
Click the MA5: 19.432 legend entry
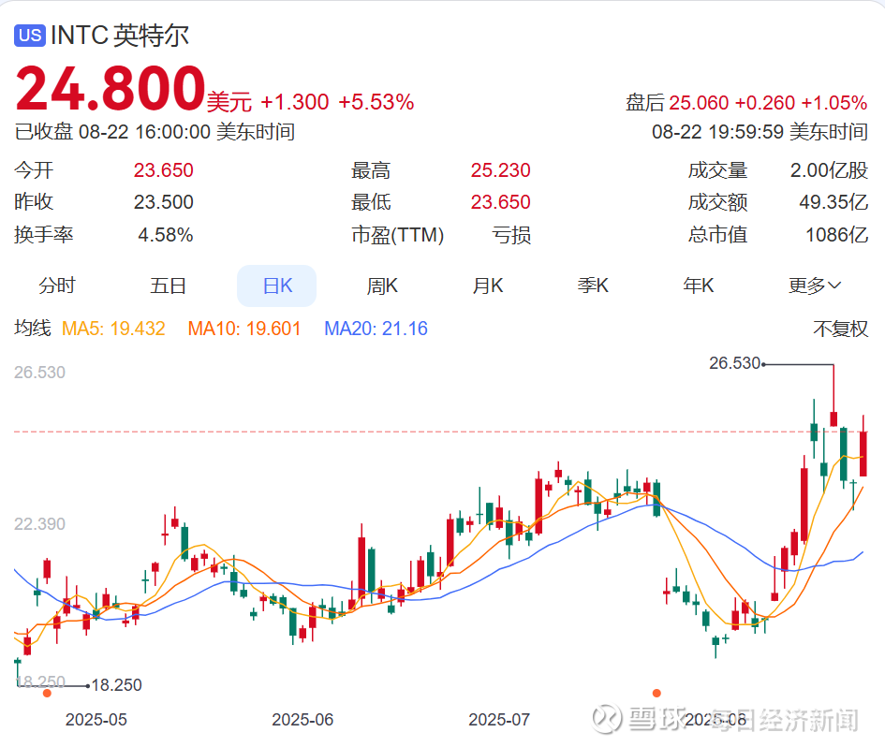[x=113, y=329]
